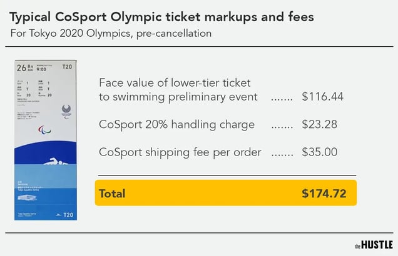Click the $174.72 total amount
Screen dimensions: 398x256
(324, 194)
